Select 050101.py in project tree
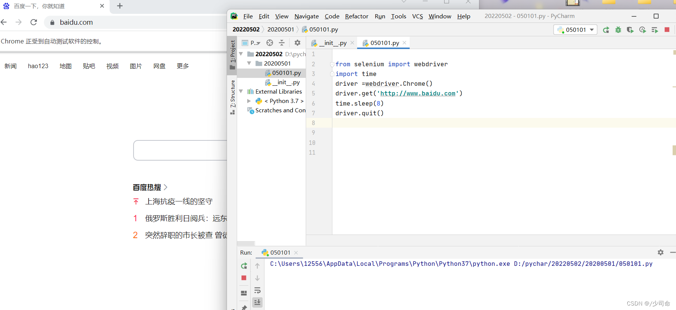Viewport: 676px width, 310px height. (x=286, y=73)
